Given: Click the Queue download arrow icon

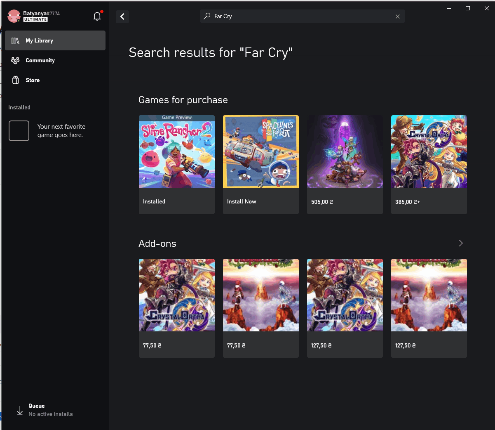Looking at the screenshot, I should [x=20, y=411].
